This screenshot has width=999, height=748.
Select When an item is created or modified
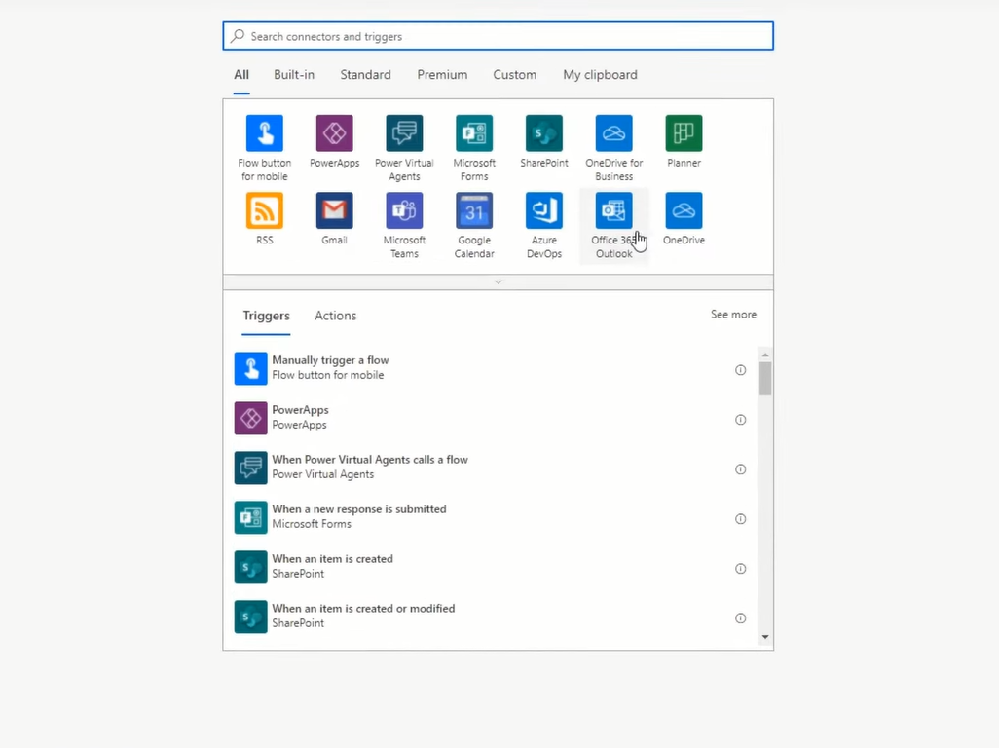(490, 617)
